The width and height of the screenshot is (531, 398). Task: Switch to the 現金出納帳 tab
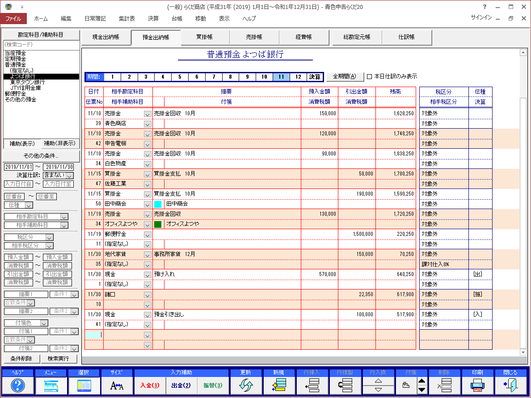[106, 37]
